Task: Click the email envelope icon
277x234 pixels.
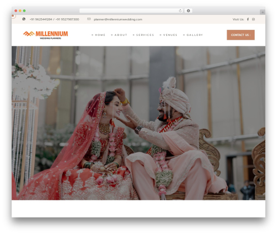Action: point(89,19)
